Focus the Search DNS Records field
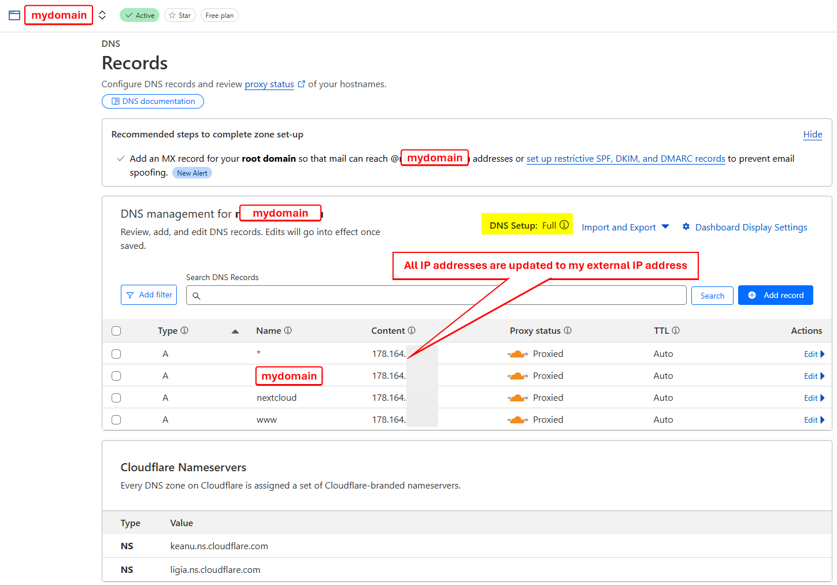Viewport: 837px width, 585px height. 436,295
